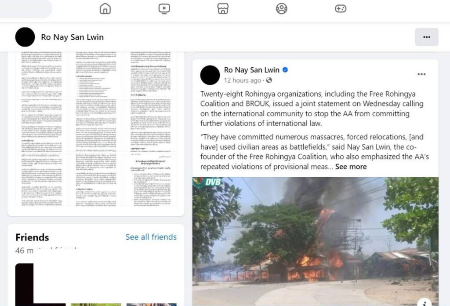Open the first statement document page thumbnail
The width and height of the screenshot is (450, 306).
pyautogui.click(x=41, y=74)
